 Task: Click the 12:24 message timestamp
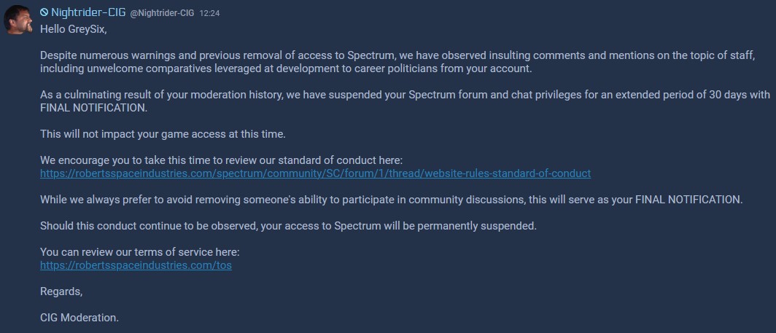coord(209,13)
